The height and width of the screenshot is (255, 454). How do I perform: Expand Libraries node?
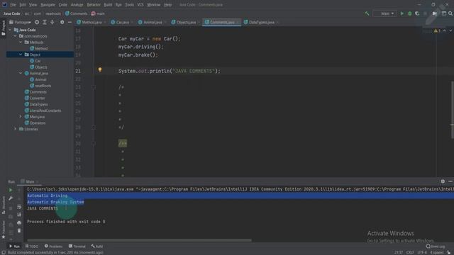pos(16,129)
